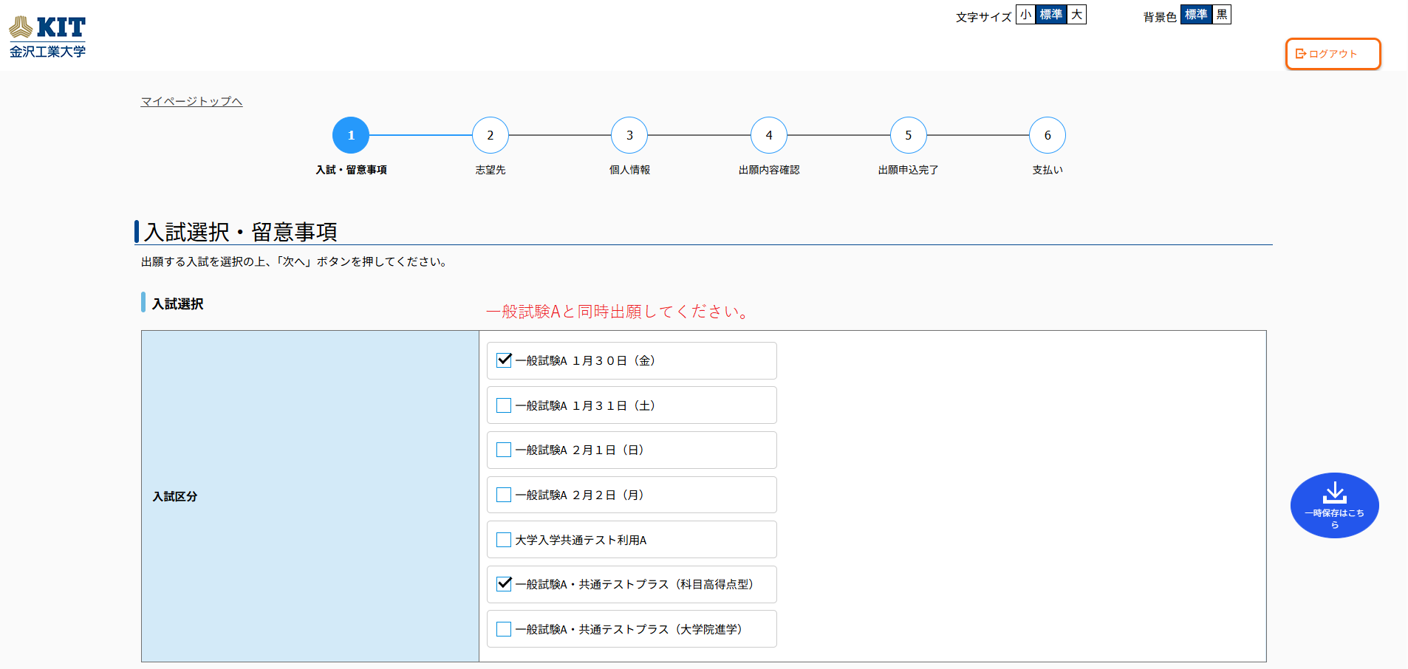Check 一般試験A 1月31日(土) checkbox
Image resolution: width=1408 pixels, height=669 pixels.
pyautogui.click(x=504, y=405)
